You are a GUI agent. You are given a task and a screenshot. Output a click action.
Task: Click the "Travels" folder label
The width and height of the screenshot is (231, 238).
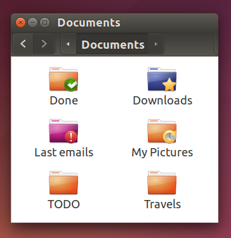click(x=162, y=204)
